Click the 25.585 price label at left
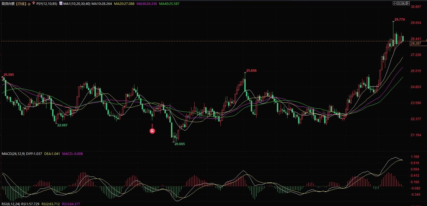427x206 pixels. [x=9, y=75]
